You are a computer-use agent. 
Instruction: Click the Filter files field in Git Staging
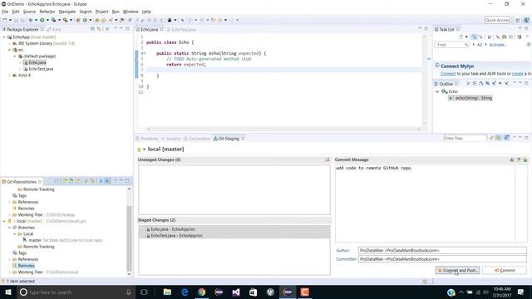465,139
